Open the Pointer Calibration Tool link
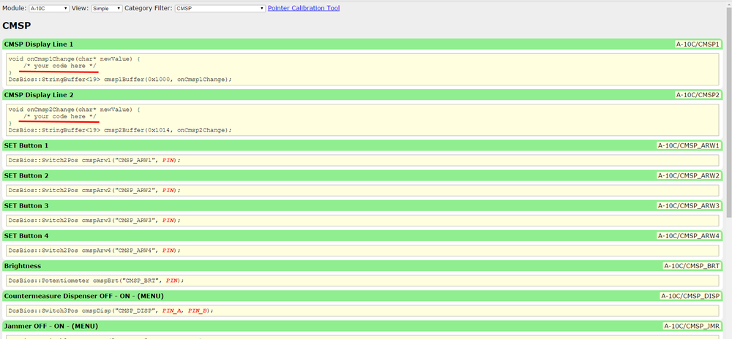732x339 pixels. pyautogui.click(x=304, y=8)
